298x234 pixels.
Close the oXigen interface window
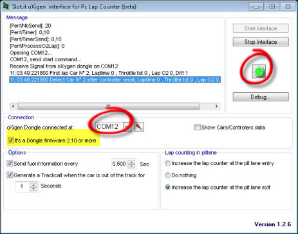pyautogui.click(x=288, y=6)
